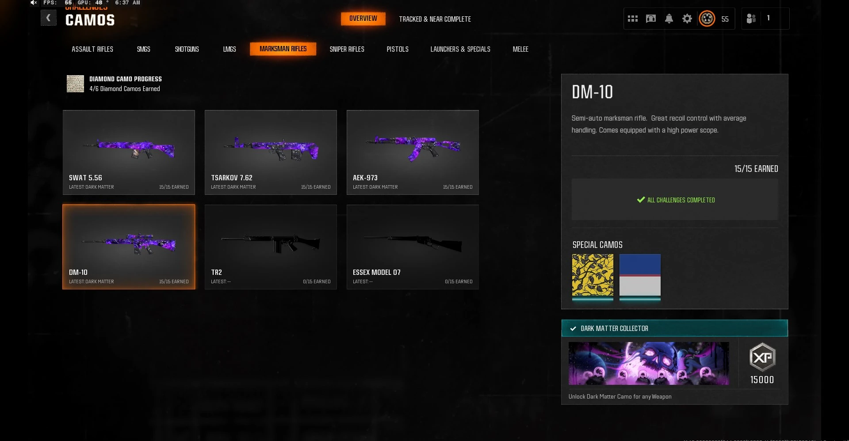849x441 pixels.
Task: Open the party members icon
Action: click(x=751, y=19)
